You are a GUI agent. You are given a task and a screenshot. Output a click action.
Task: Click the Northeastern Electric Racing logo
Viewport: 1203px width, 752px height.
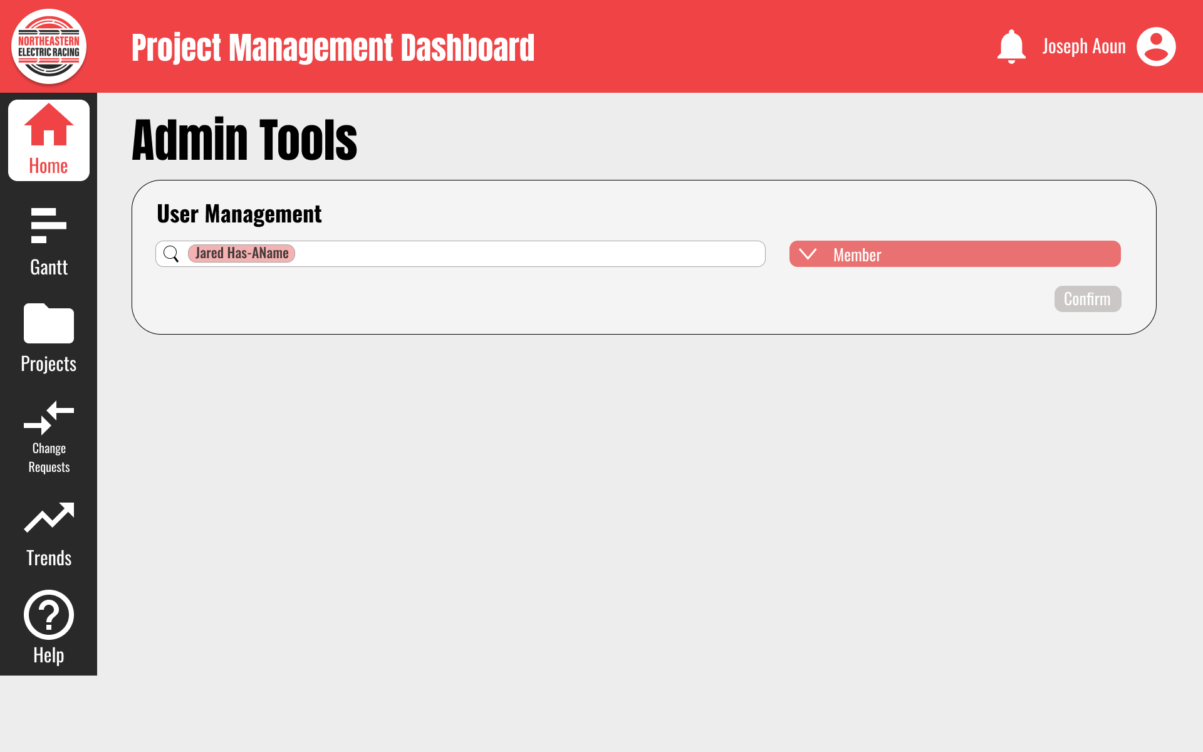click(x=48, y=46)
